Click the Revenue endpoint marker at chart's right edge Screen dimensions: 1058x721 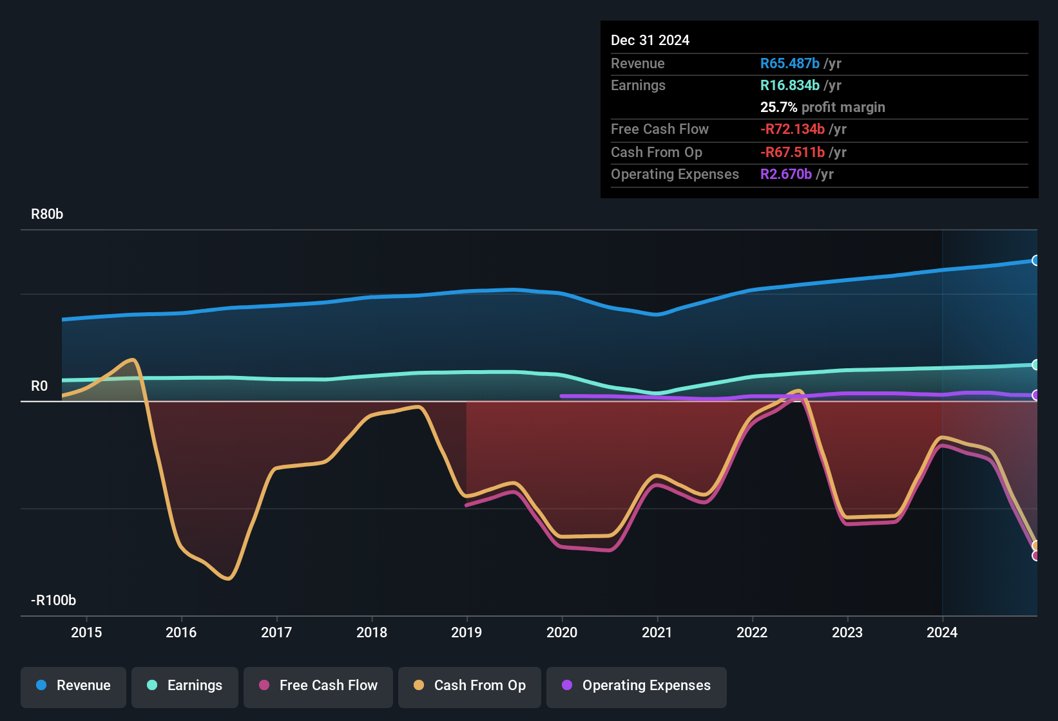coord(1036,260)
